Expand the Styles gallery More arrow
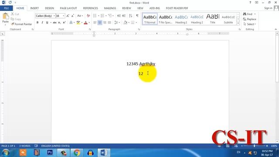The image size is (279, 157). click(x=238, y=23)
